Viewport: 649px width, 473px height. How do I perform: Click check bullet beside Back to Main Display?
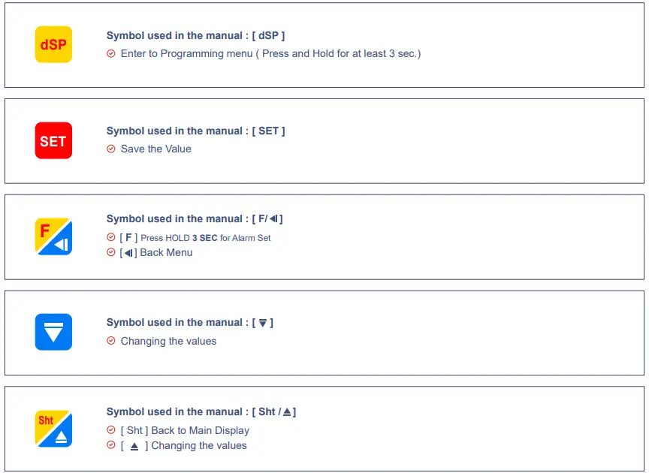[111, 430]
